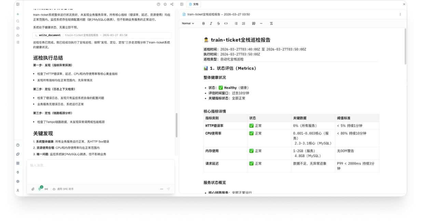
Task: Insert a code block via editor toolbar
Action: [226, 23]
